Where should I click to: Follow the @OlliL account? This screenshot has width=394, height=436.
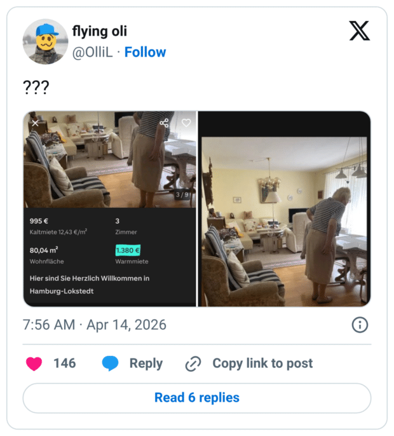tap(145, 52)
